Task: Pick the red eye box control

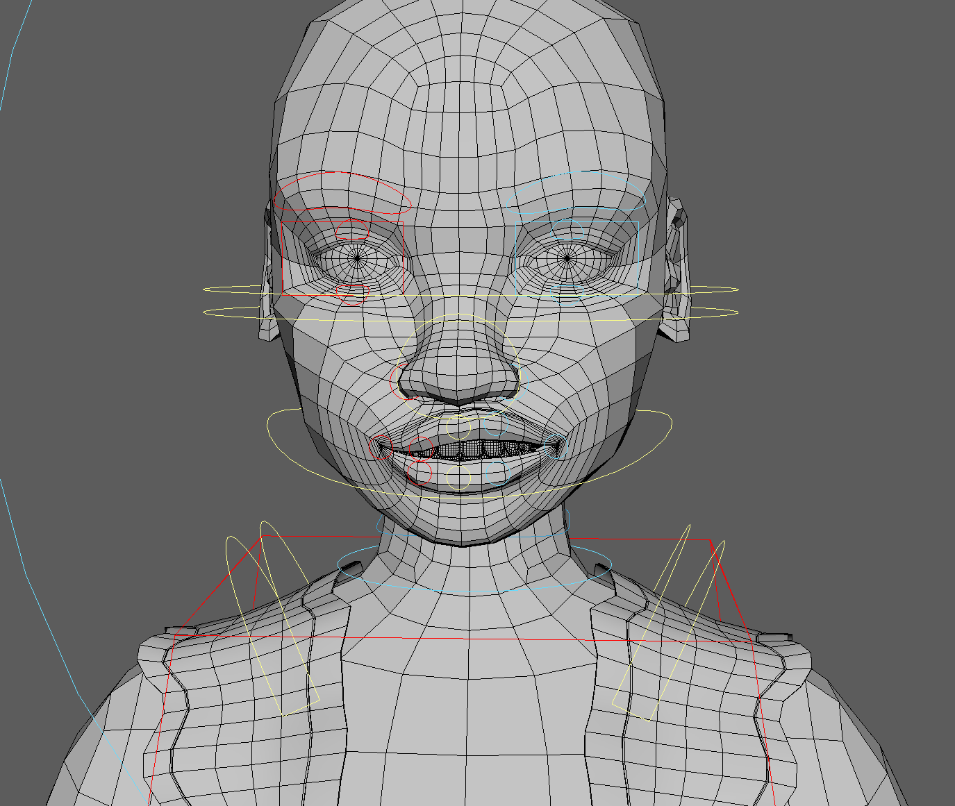Action: 343,258
